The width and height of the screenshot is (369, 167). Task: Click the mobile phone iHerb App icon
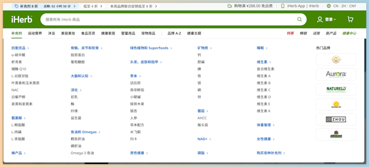[x=283, y=6]
